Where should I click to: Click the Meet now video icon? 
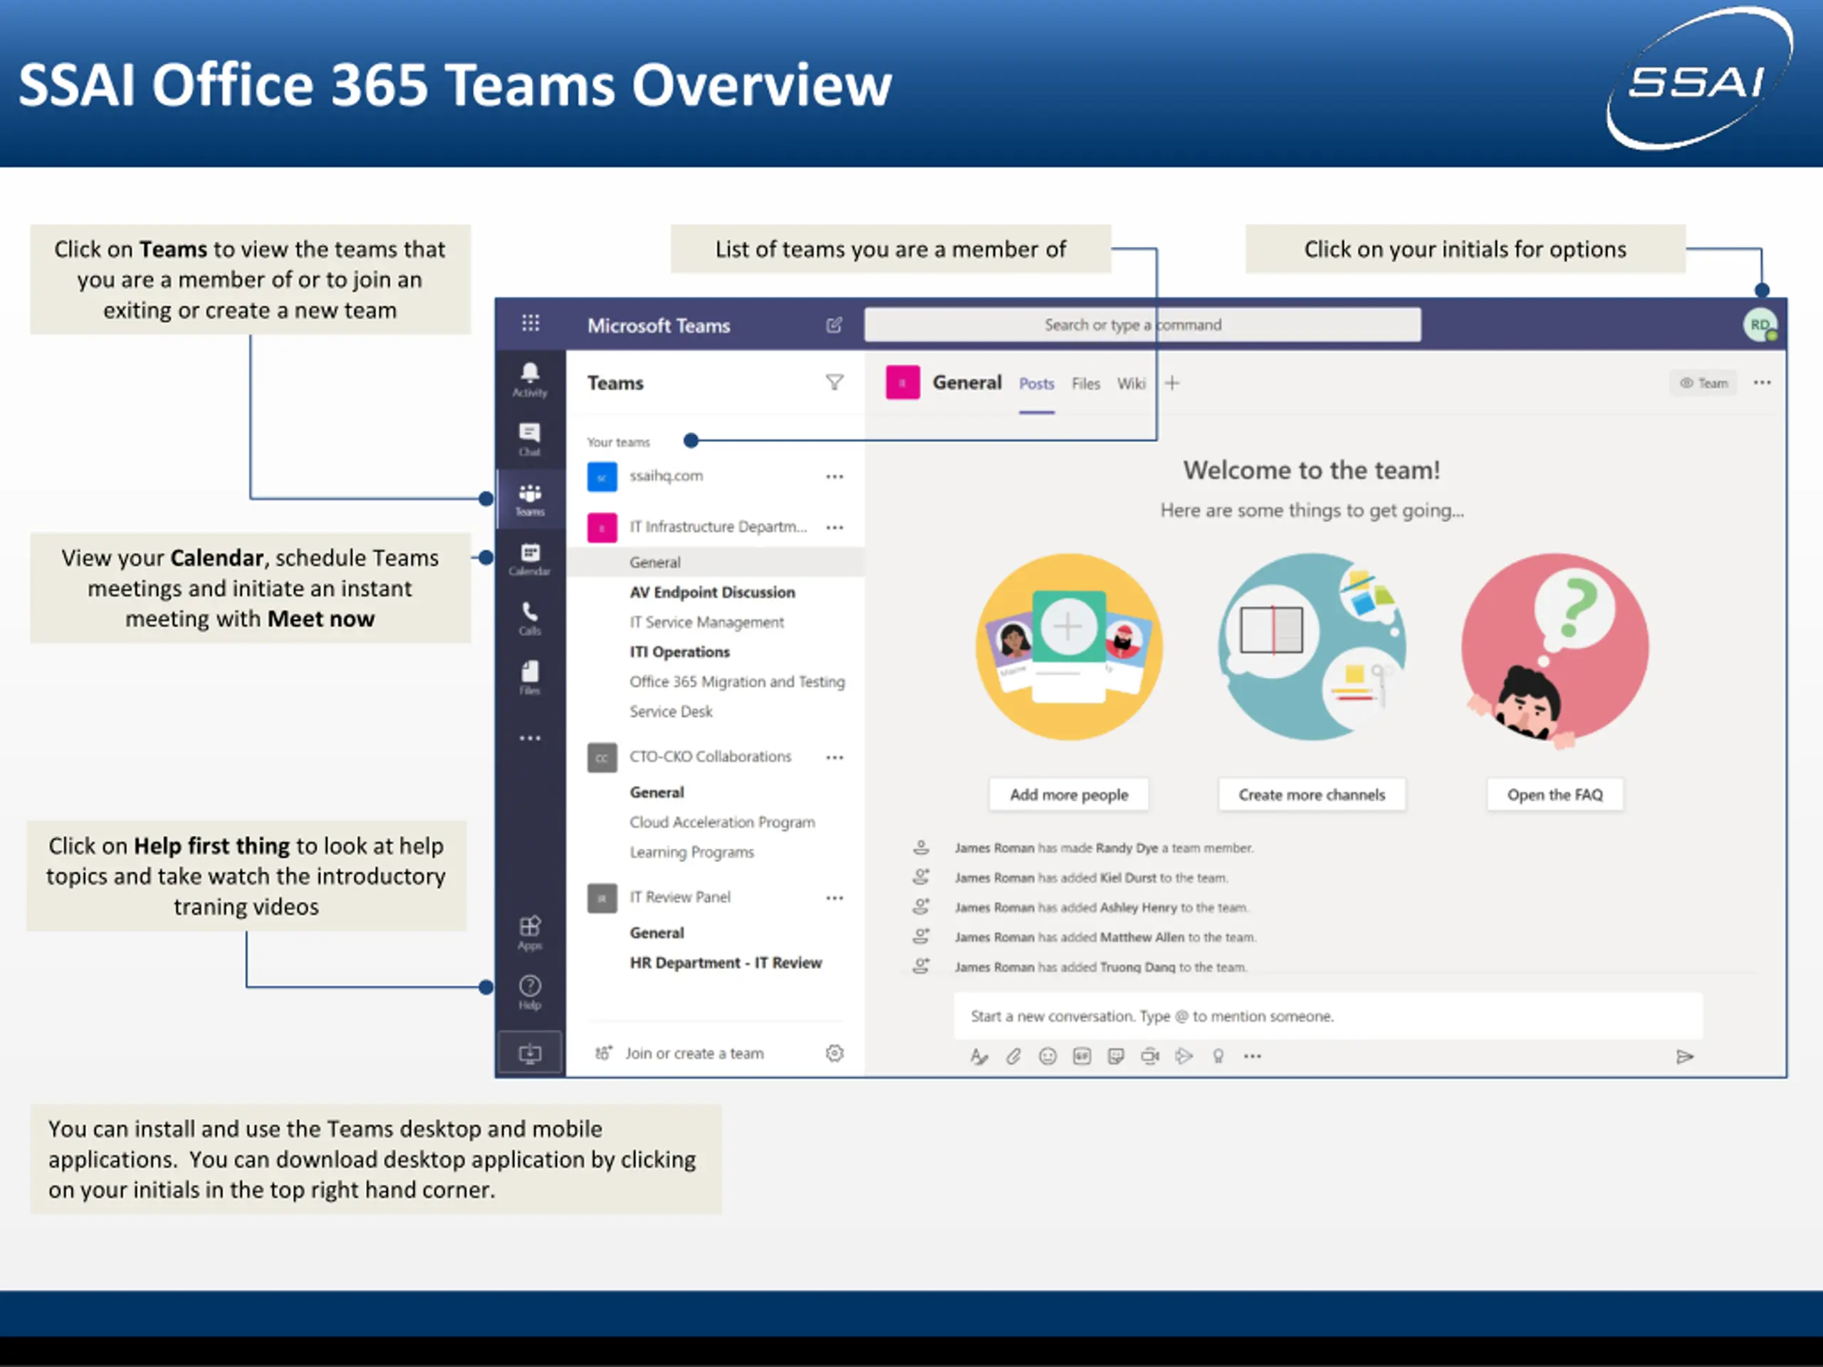coord(1151,1057)
